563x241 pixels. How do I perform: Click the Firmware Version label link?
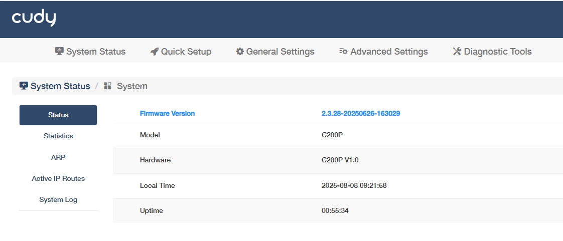click(167, 113)
